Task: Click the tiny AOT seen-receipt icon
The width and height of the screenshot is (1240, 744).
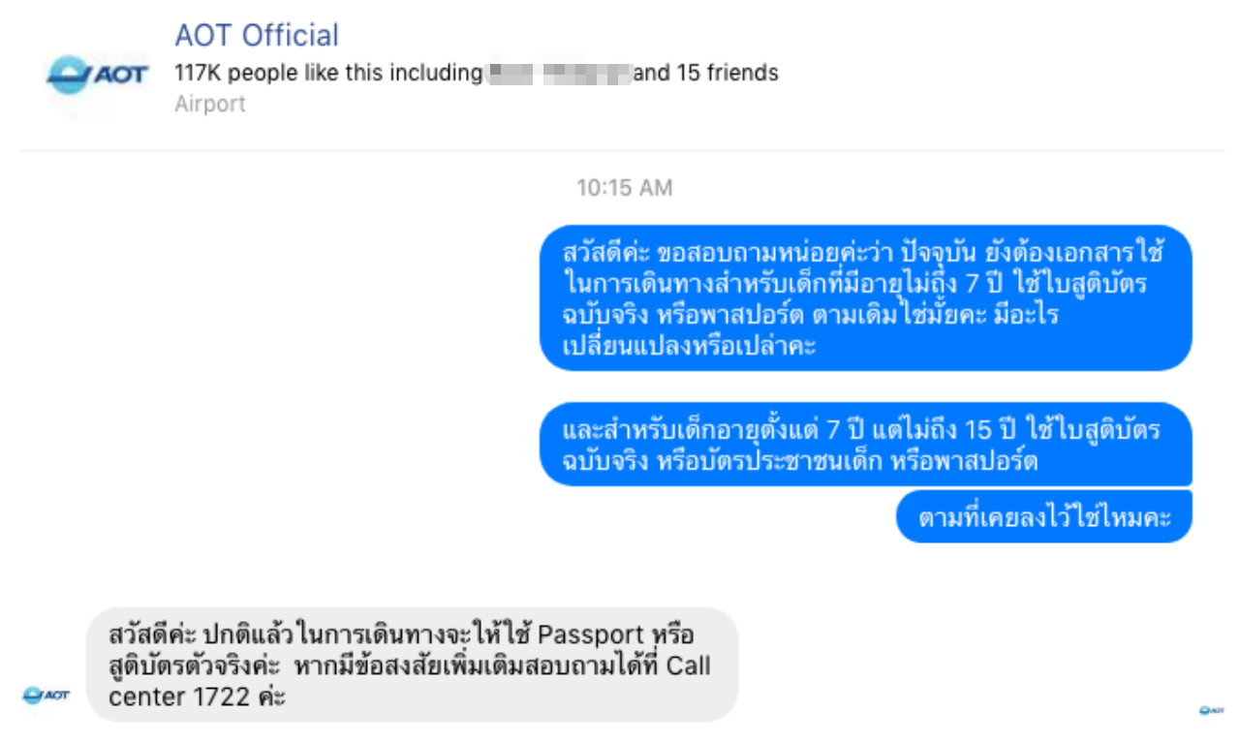Action: point(1211,710)
